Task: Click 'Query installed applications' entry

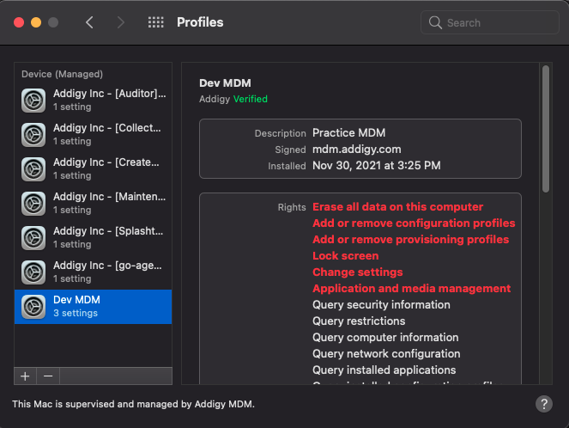Action: click(x=384, y=370)
